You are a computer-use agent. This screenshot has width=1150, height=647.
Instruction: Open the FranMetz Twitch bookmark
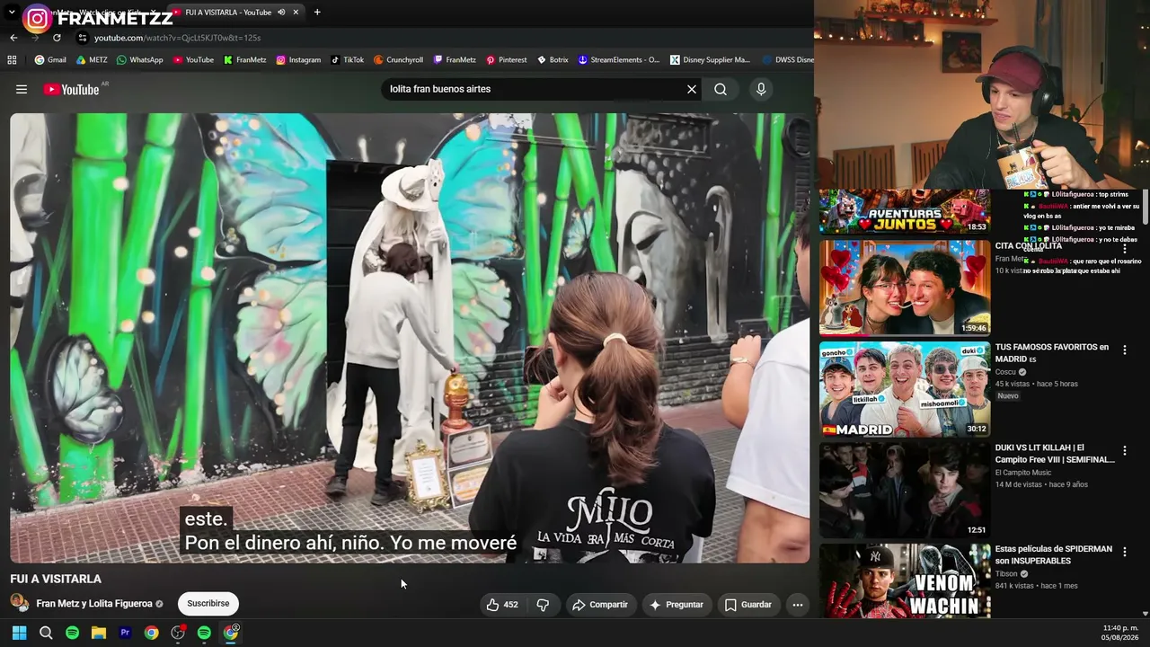pyautogui.click(x=455, y=60)
